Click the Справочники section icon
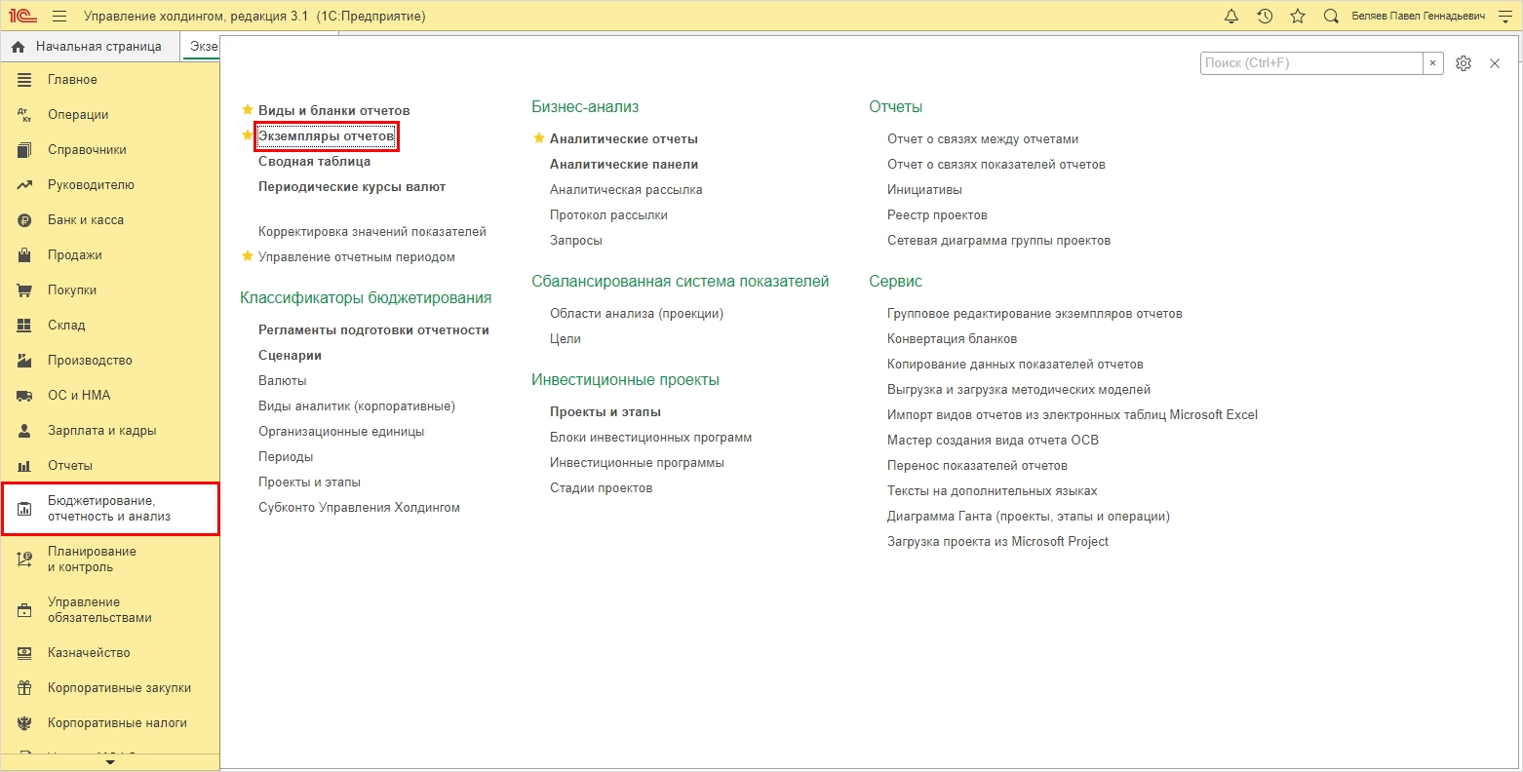 pos(25,150)
